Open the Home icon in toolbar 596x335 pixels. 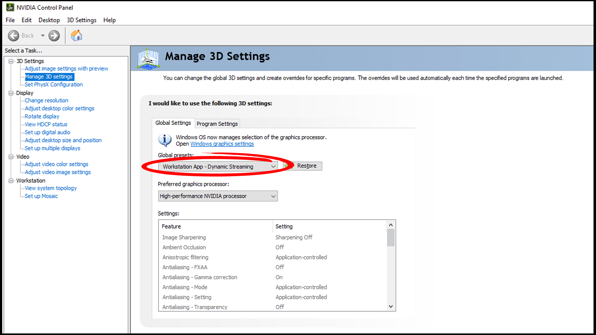coord(76,36)
